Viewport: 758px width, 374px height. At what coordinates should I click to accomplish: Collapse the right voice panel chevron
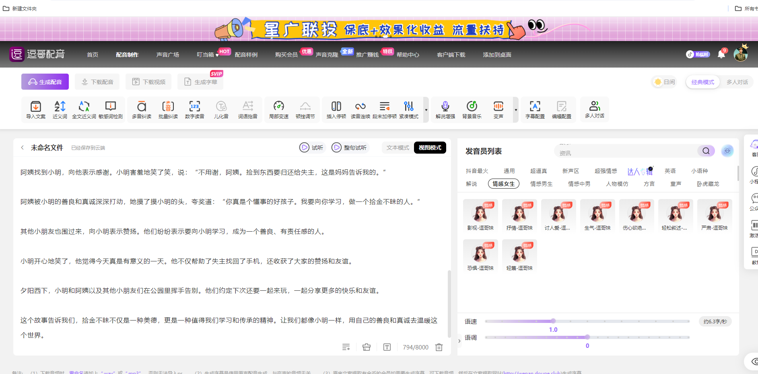459,341
